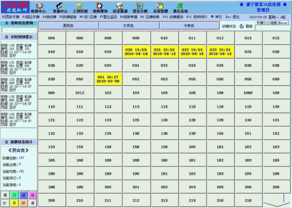Switch to the 卡单类 tab
Image resolution: width=292 pixels, height=208 pixels.
(x=189, y=26)
